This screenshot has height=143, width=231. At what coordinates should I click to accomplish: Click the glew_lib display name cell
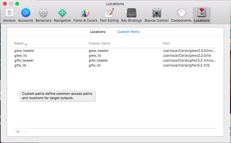tap(95, 55)
